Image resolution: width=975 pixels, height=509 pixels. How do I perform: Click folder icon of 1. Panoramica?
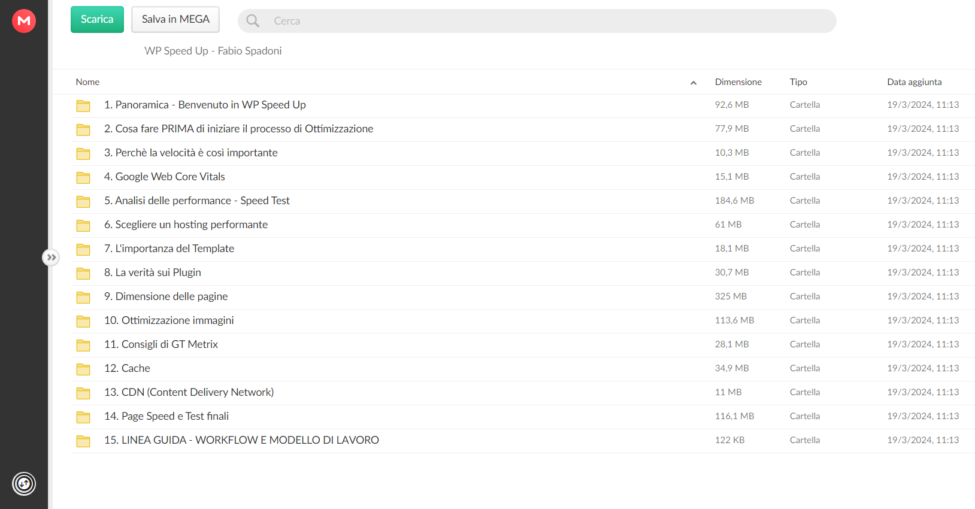[83, 106]
